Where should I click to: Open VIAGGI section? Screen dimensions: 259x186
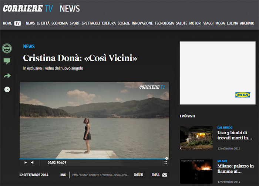208,23
